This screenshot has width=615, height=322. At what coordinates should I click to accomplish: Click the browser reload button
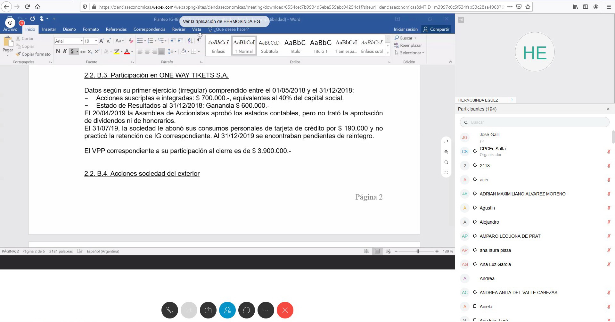pos(27,7)
